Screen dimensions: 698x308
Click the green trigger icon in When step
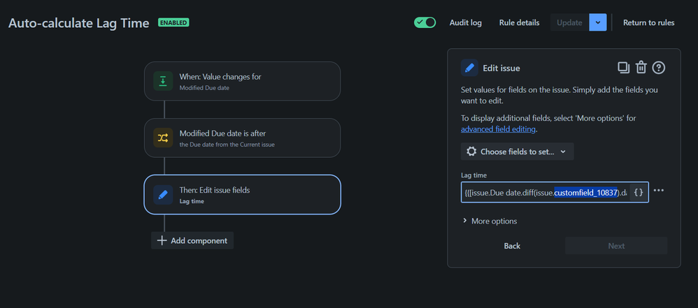tap(163, 81)
